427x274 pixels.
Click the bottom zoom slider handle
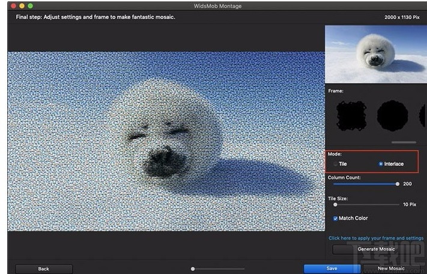point(193,269)
